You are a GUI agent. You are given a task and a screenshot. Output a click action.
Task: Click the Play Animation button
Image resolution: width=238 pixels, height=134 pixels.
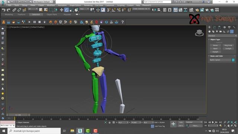pyautogui.click(x=213, y=122)
